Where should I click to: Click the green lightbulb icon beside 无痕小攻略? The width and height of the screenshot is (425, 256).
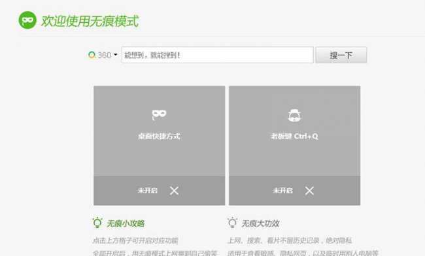97,223
